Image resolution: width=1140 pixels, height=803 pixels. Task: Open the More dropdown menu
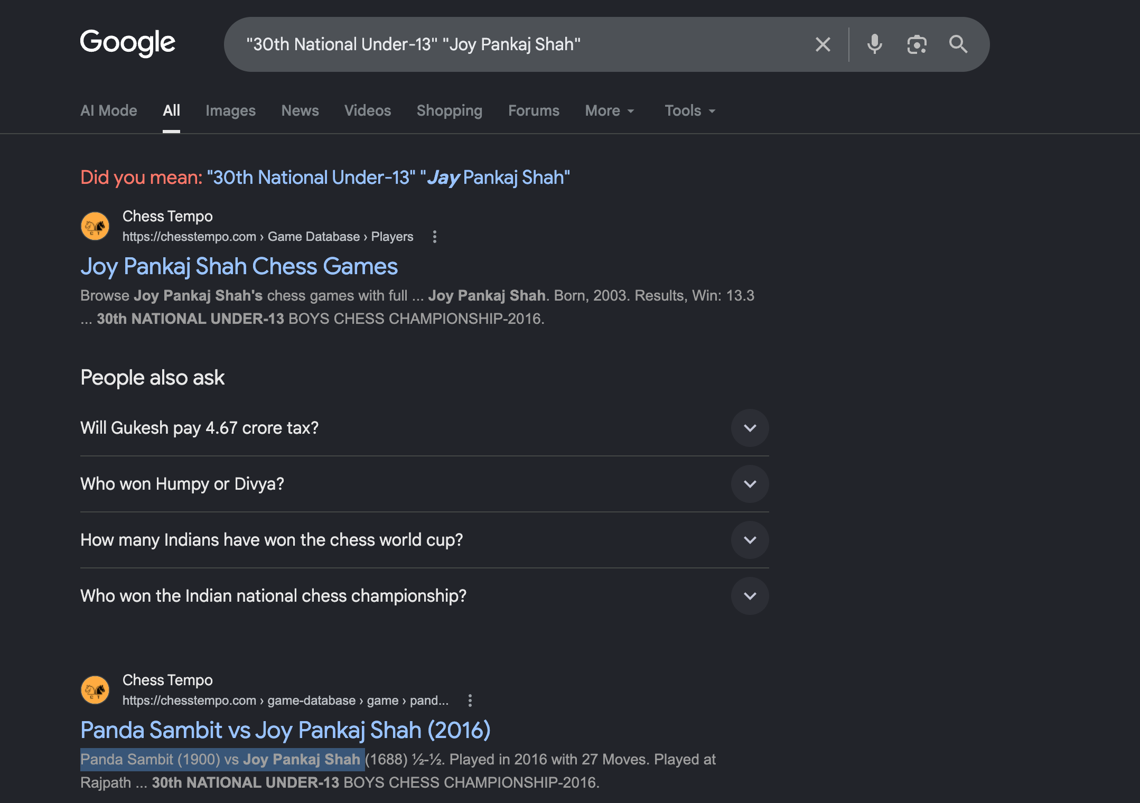610,110
